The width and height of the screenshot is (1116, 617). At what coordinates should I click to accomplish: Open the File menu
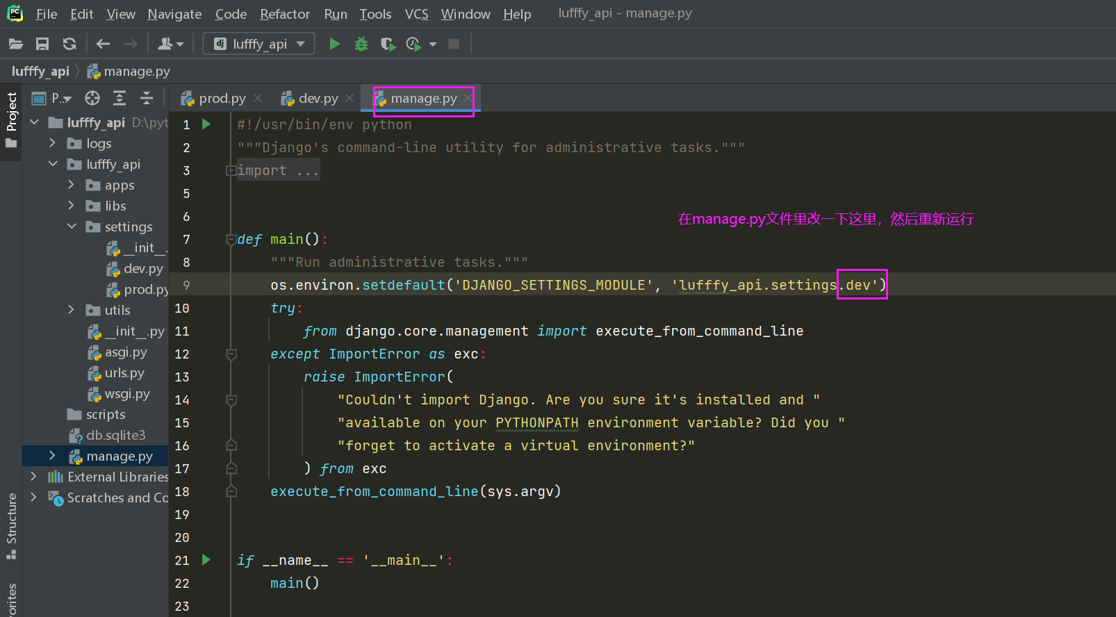[x=47, y=14]
